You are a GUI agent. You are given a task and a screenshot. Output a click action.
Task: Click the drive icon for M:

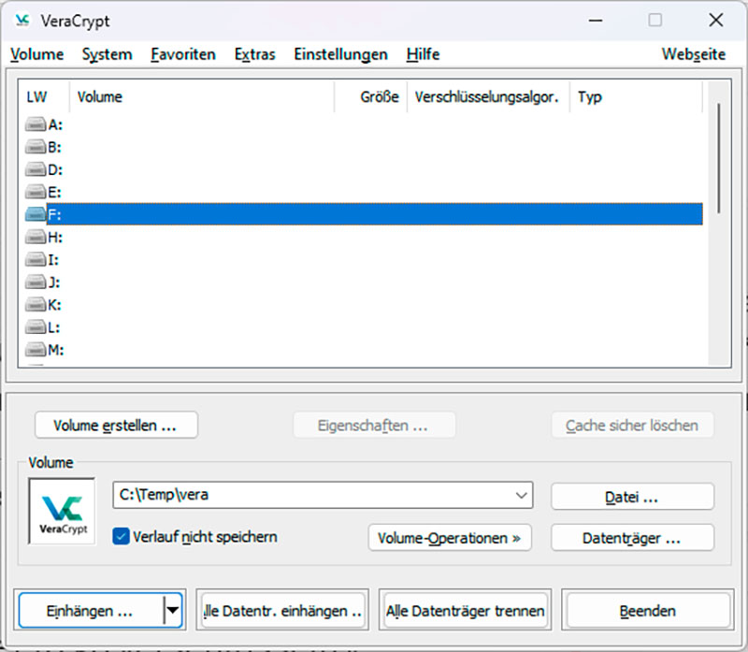[x=36, y=350]
